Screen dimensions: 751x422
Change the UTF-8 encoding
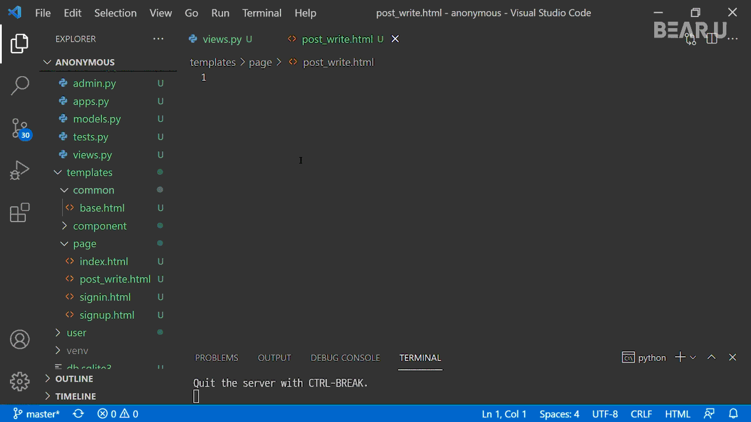pos(605,414)
